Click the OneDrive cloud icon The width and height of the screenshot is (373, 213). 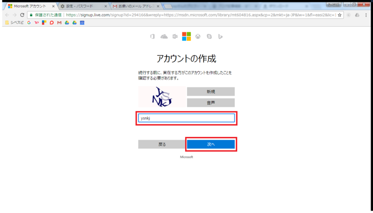pyautogui.click(x=164, y=36)
